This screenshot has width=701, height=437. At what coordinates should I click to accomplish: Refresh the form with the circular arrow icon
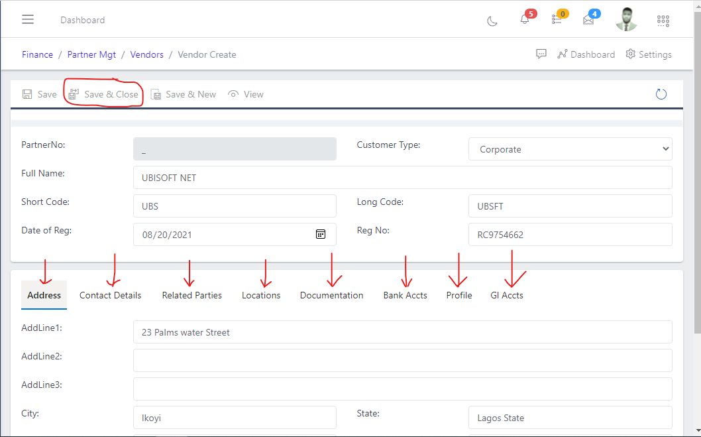(661, 94)
